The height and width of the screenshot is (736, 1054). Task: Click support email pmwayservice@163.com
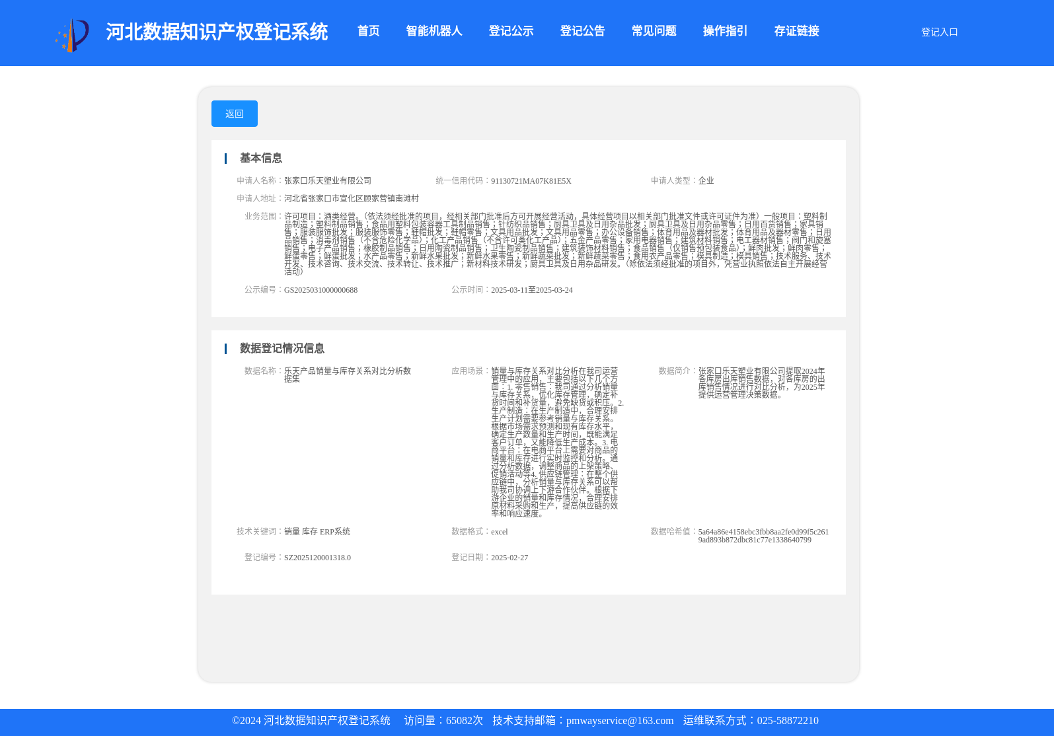pyautogui.click(x=620, y=721)
